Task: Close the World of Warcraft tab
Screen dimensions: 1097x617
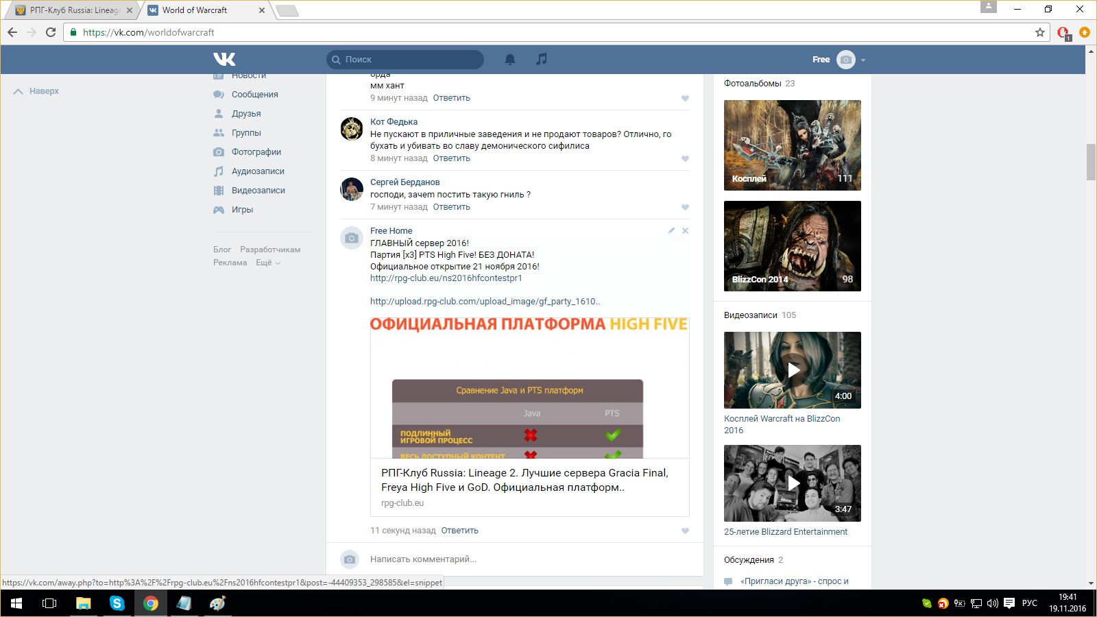Action: (x=262, y=10)
